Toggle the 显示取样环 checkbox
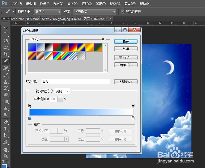 (123, 11)
